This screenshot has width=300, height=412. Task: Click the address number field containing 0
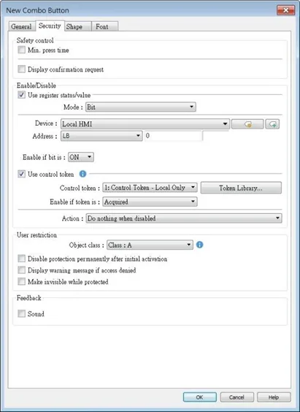[x=173, y=136]
